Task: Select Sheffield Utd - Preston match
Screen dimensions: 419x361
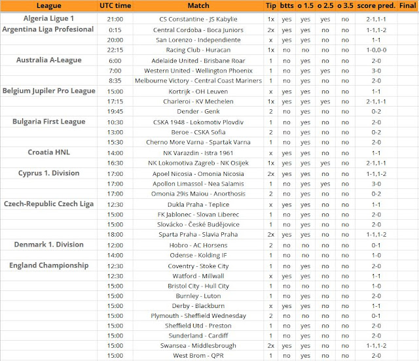Action: click(198, 326)
